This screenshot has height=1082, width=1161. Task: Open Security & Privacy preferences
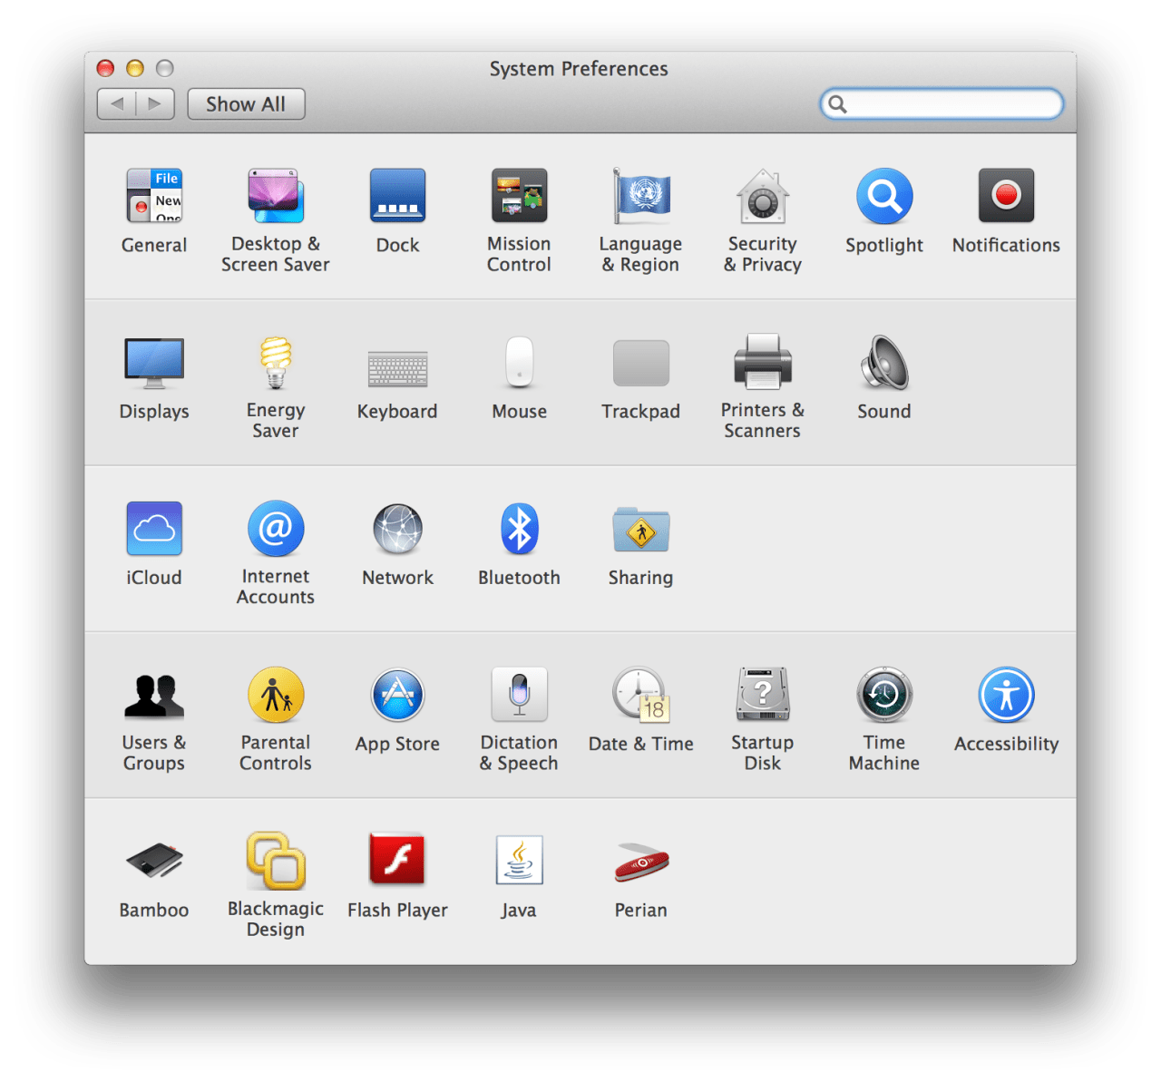pos(762,196)
